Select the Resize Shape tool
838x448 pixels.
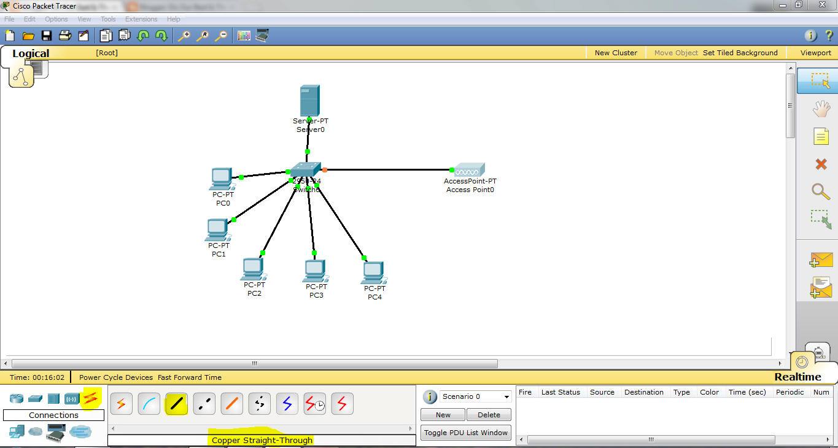(x=821, y=219)
